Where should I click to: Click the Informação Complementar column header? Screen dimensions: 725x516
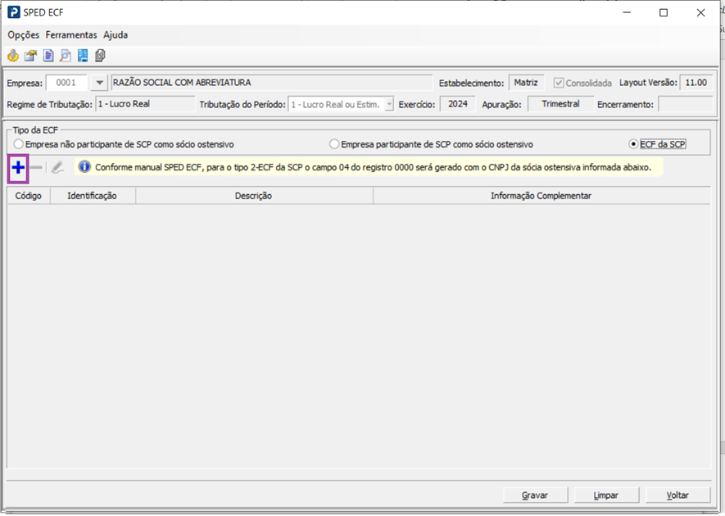click(x=541, y=196)
